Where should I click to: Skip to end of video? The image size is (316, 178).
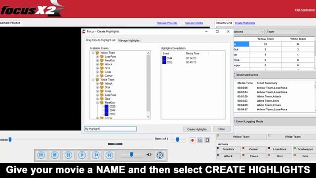(109, 155)
